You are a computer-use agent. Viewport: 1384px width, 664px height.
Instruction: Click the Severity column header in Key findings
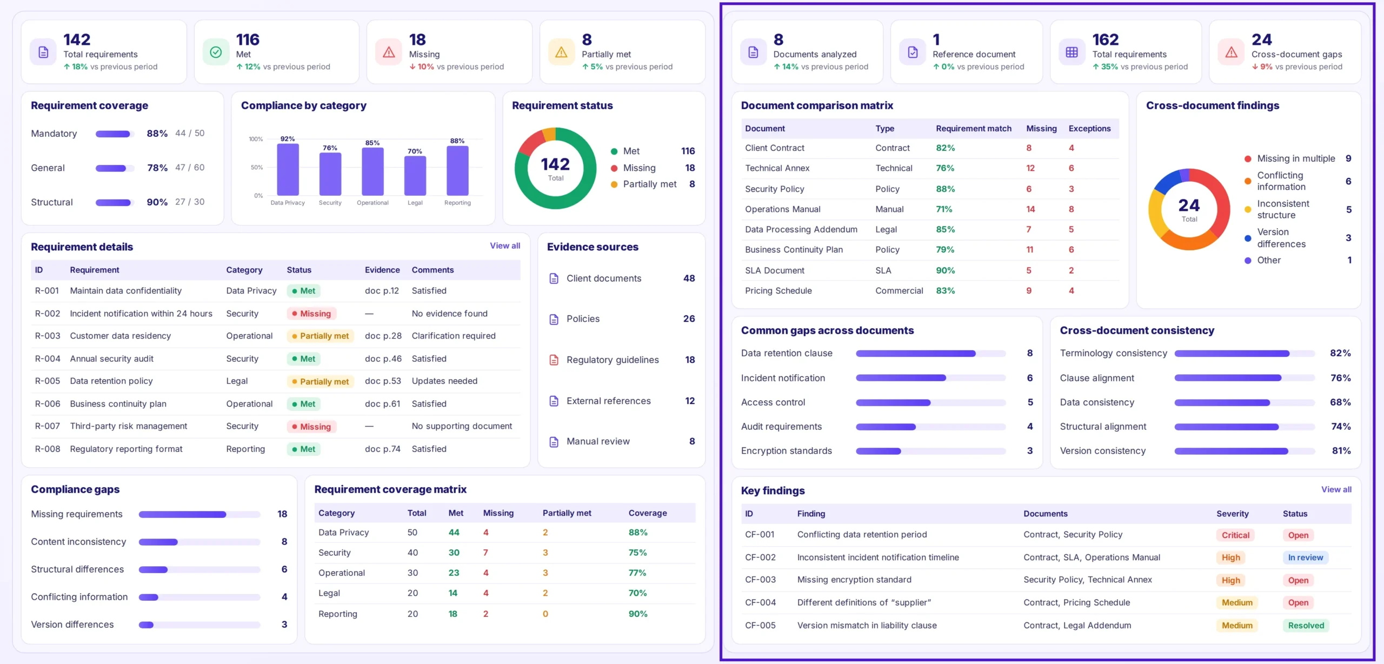pos(1233,514)
